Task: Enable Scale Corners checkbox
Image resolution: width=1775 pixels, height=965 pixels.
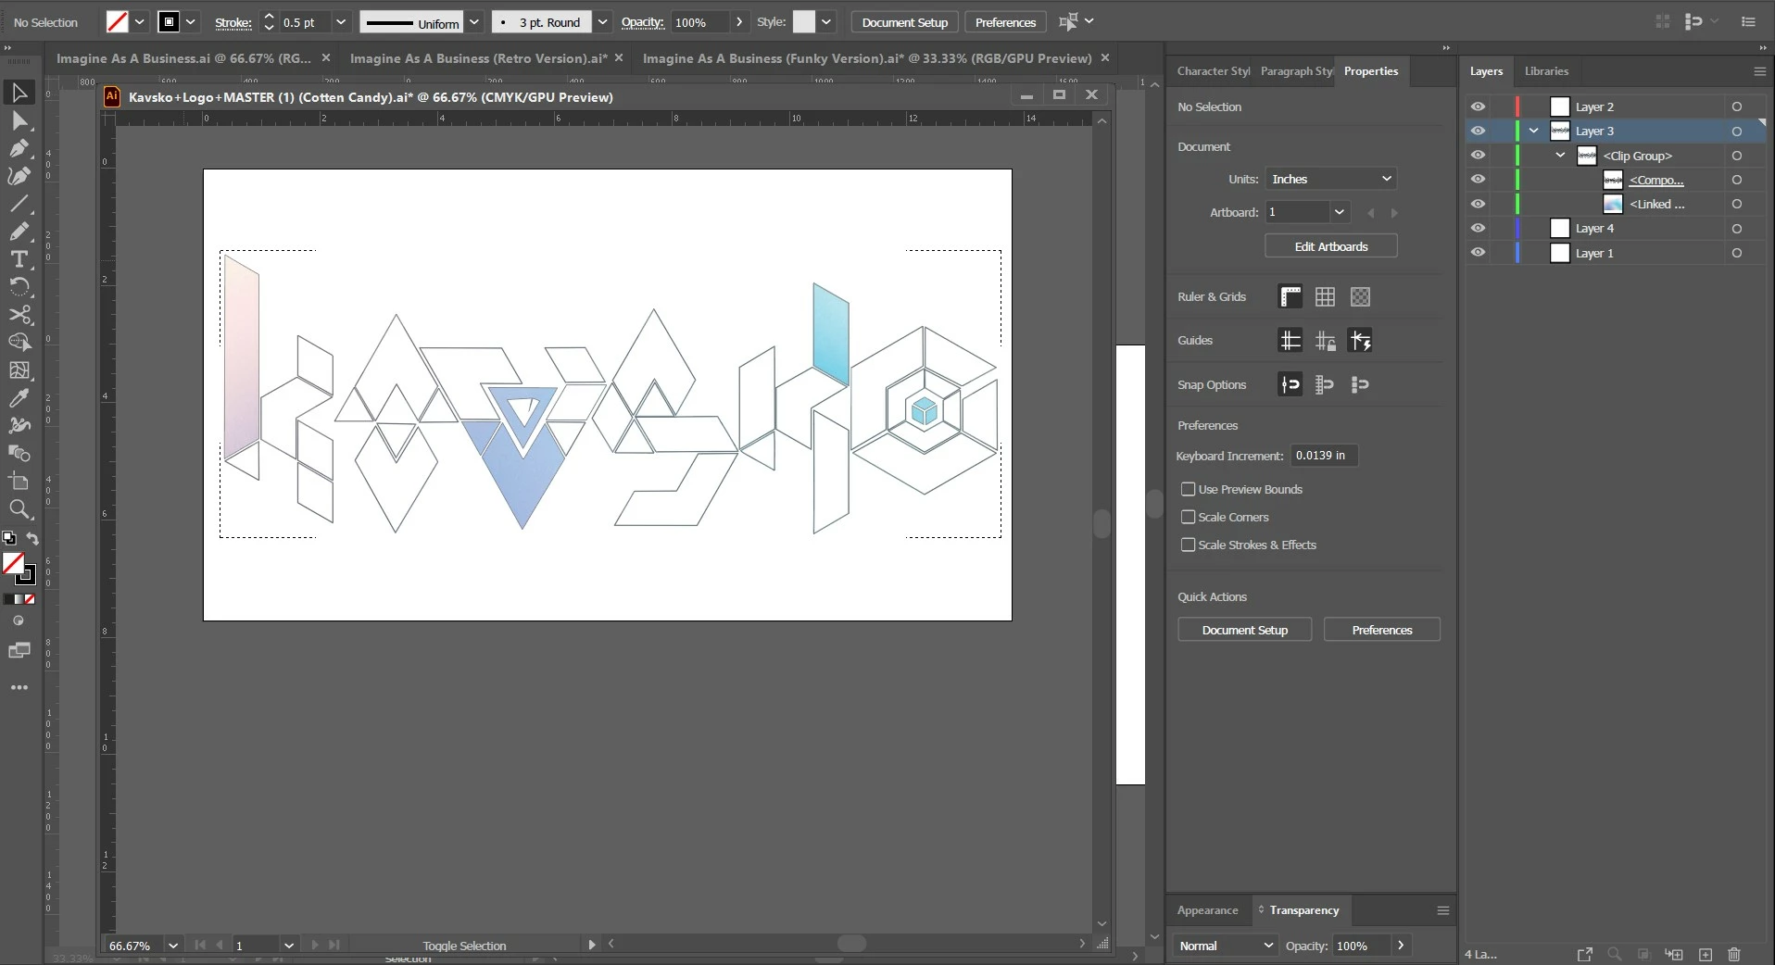Action: [x=1189, y=517]
